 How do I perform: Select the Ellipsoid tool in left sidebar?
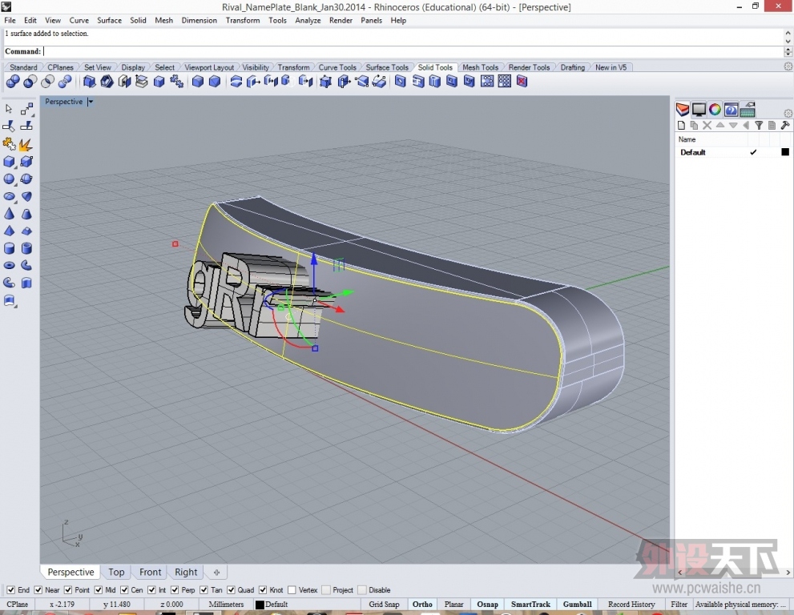point(9,196)
